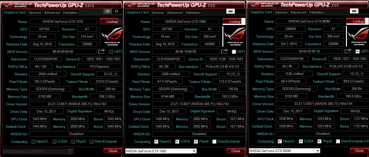Open Sensors tab in GTX 1070 window
This screenshot has width=369, height=157.
(x=35, y=12)
